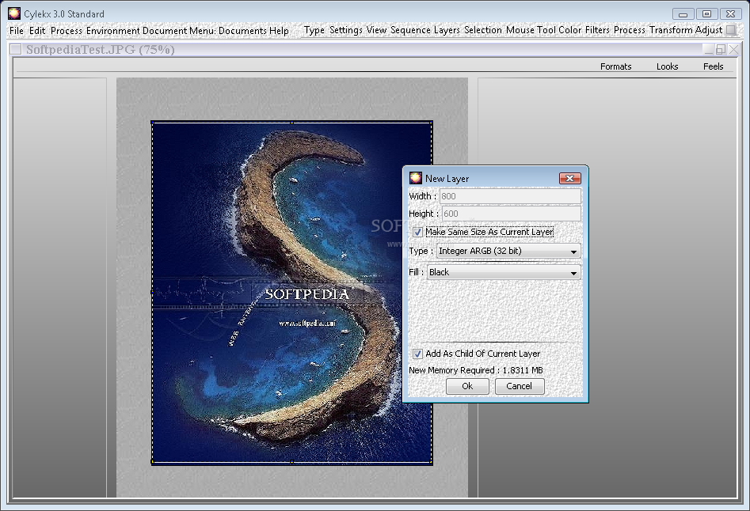Open the Environment menu
This screenshot has height=511, width=750.
click(x=113, y=31)
